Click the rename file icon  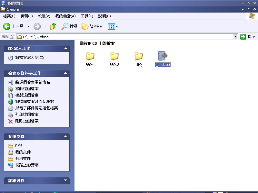click(x=11, y=83)
